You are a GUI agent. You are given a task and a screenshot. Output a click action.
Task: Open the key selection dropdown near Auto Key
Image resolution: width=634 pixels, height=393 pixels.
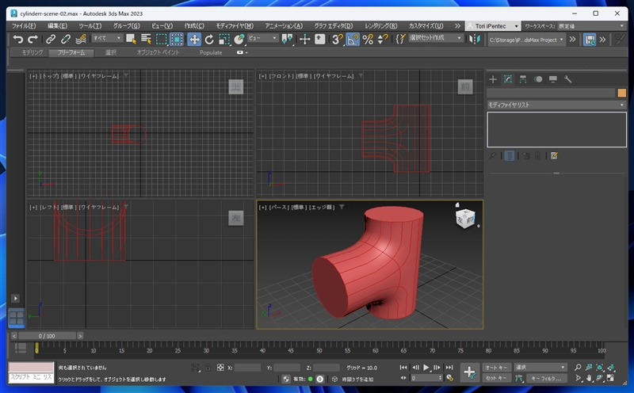pos(540,367)
